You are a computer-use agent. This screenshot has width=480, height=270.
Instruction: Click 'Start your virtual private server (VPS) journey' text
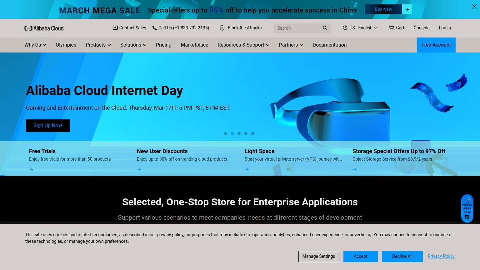[293, 159]
